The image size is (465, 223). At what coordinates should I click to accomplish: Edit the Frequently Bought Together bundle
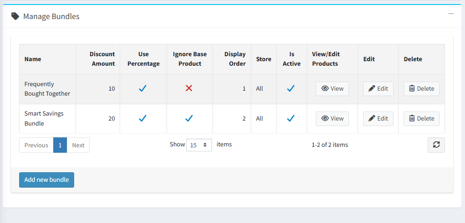click(x=378, y=89)
